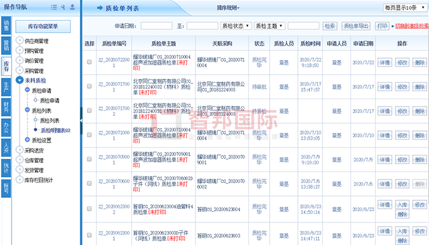
Task: Expand the 询价管理 menu node
Action: click(x=20, y=61)
